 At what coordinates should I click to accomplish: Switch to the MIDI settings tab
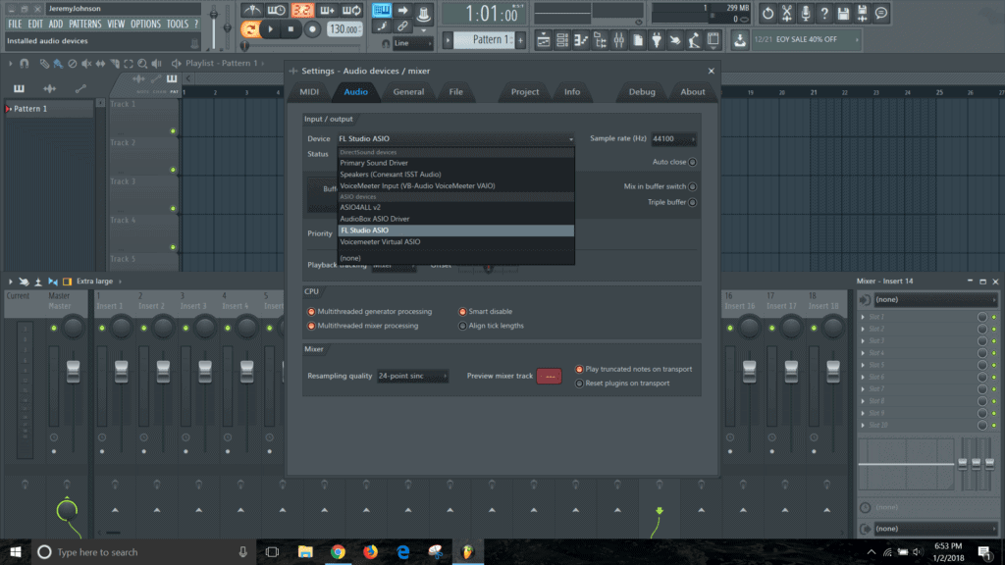pos(310,91)
